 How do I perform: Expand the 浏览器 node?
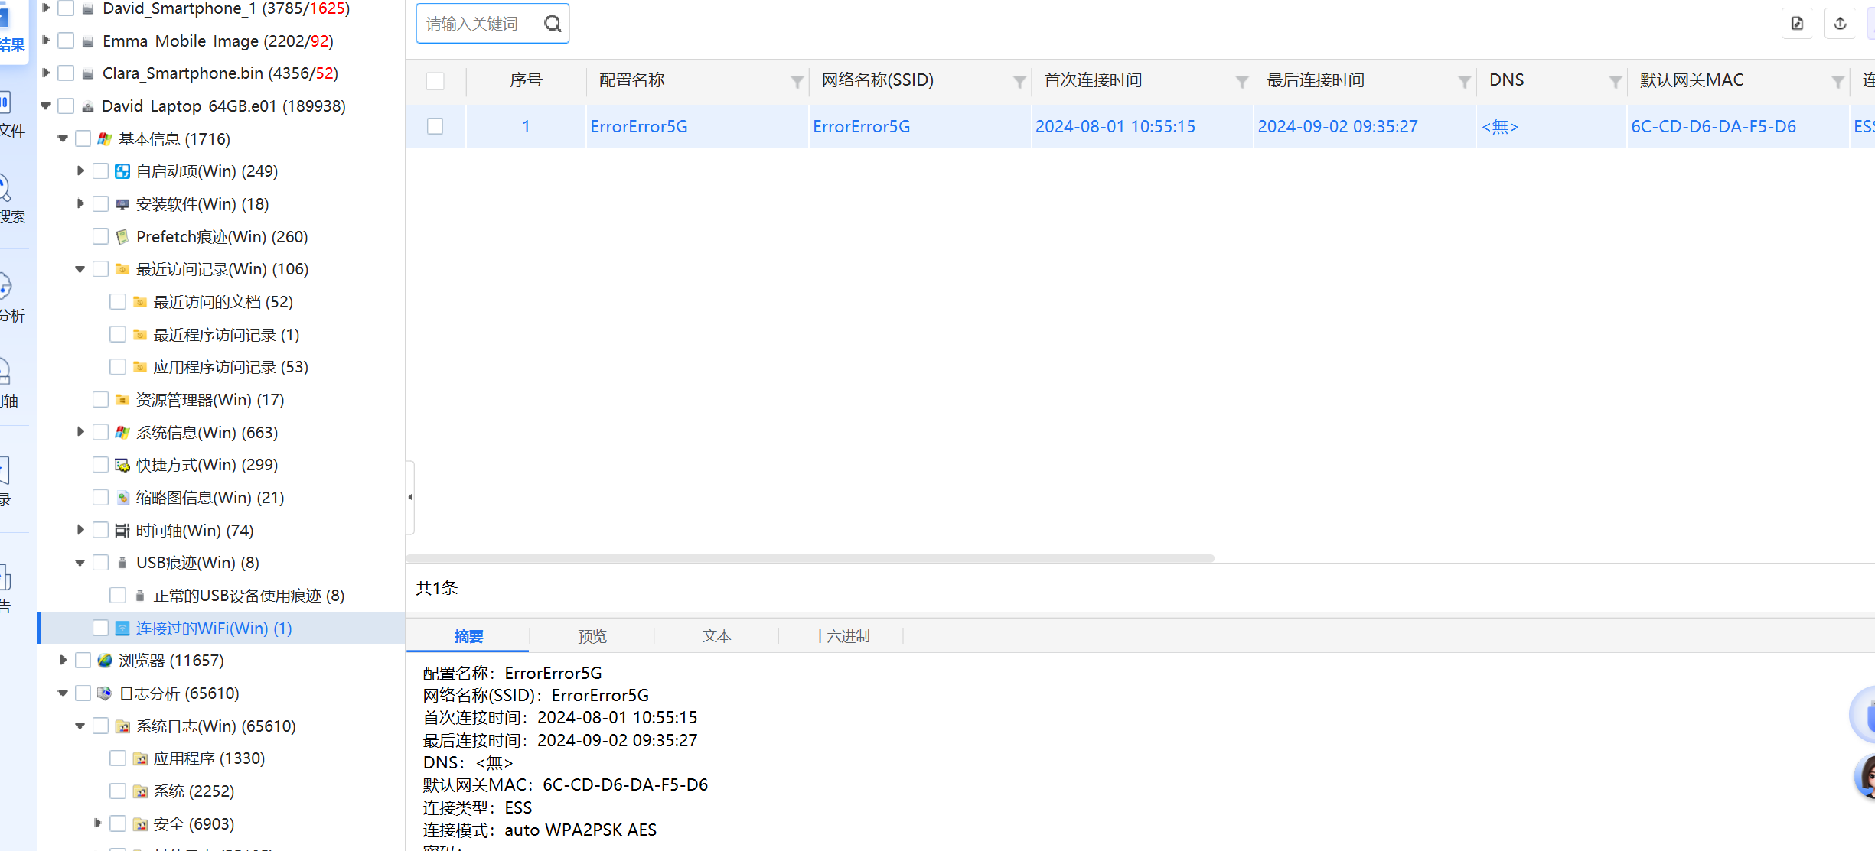pos(63,661)
